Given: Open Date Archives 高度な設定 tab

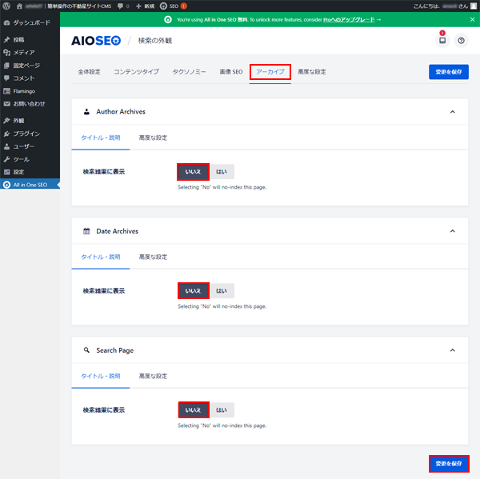Looking at the screenshot, I should coord(153,257).
